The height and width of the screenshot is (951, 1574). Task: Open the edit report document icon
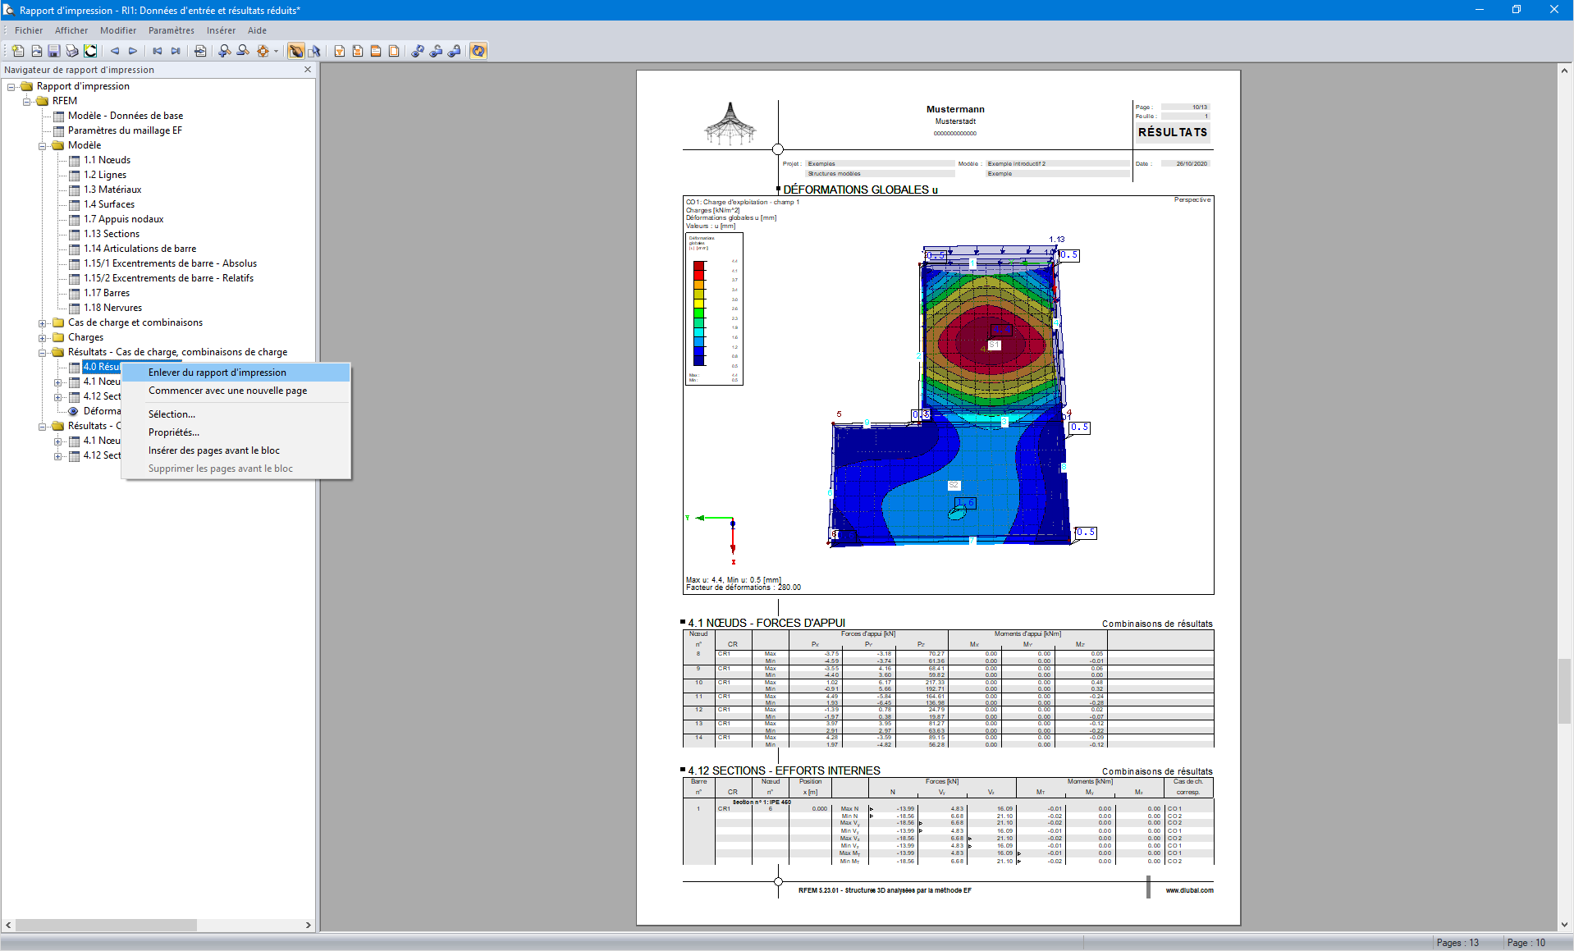tap(36, 51)
